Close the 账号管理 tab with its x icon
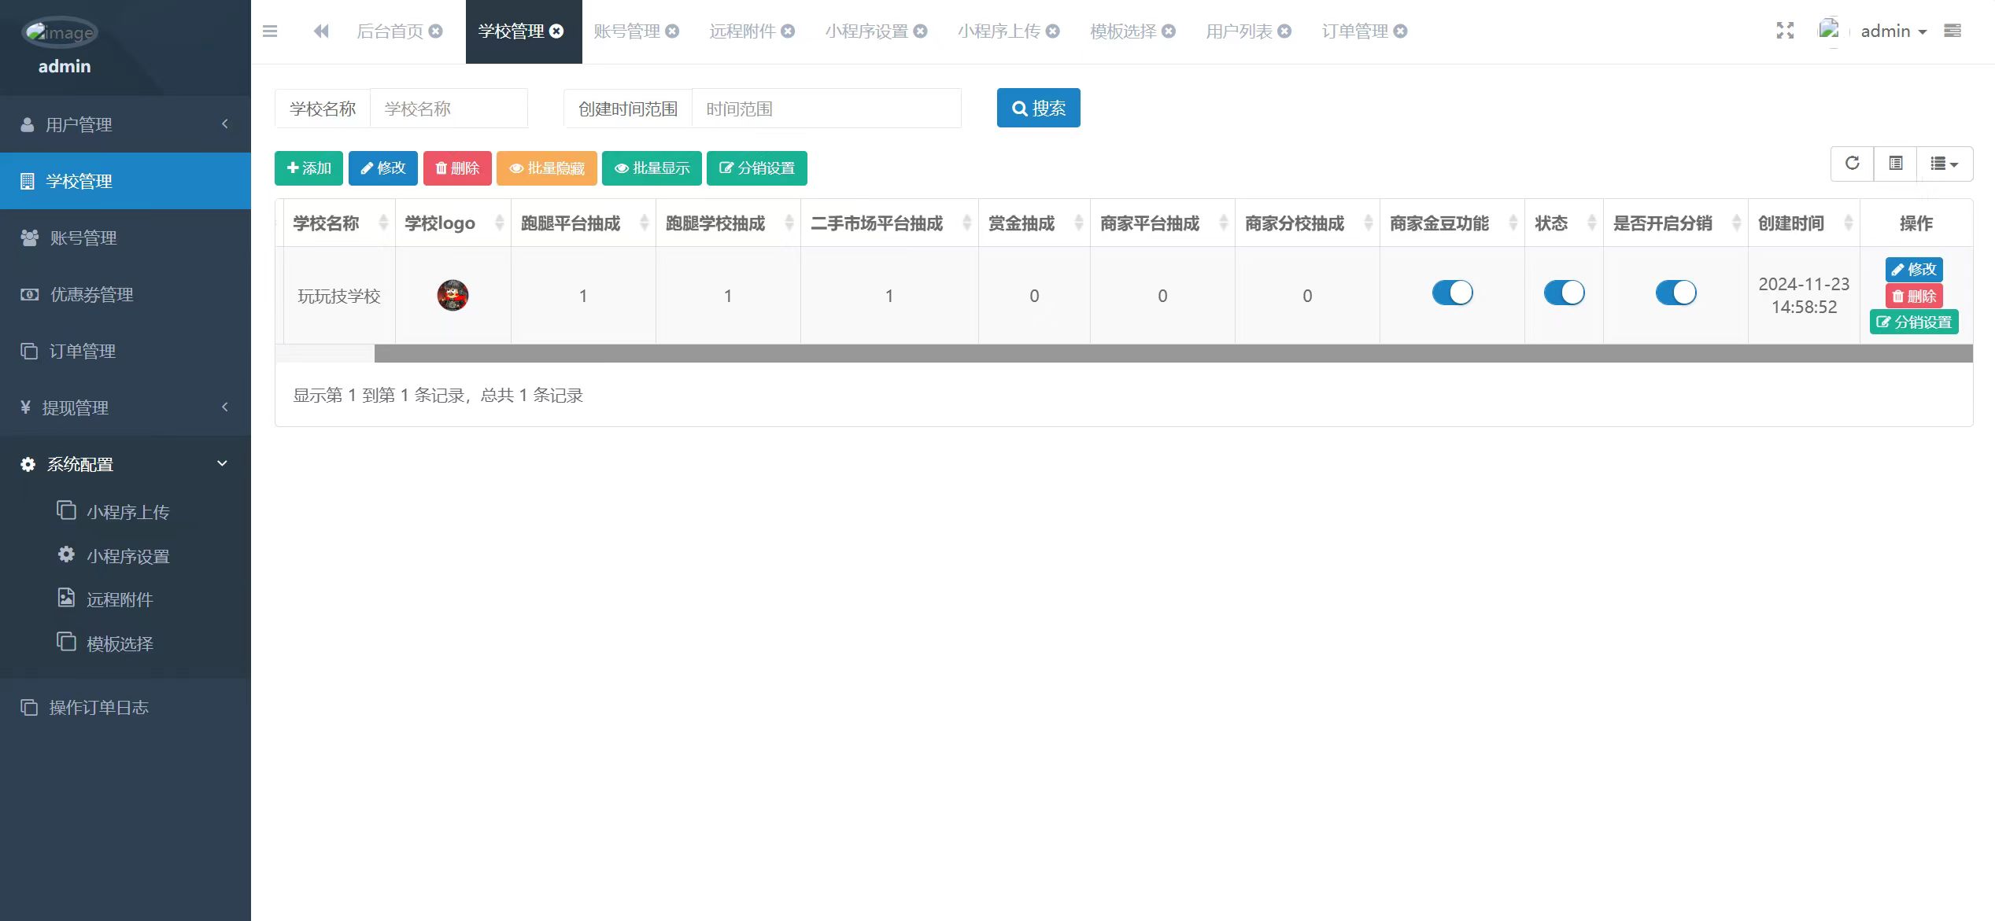The image size is (1995, 921). point(672,31)
